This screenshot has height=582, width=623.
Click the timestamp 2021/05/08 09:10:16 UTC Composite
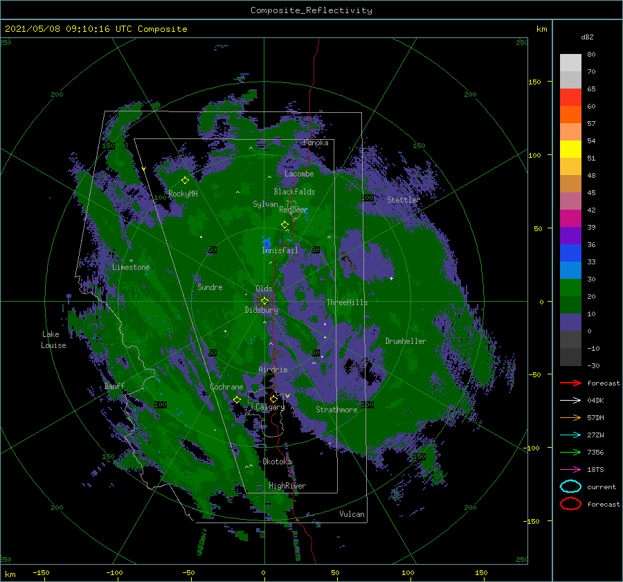pyautogui.click(x=96, y=29)
